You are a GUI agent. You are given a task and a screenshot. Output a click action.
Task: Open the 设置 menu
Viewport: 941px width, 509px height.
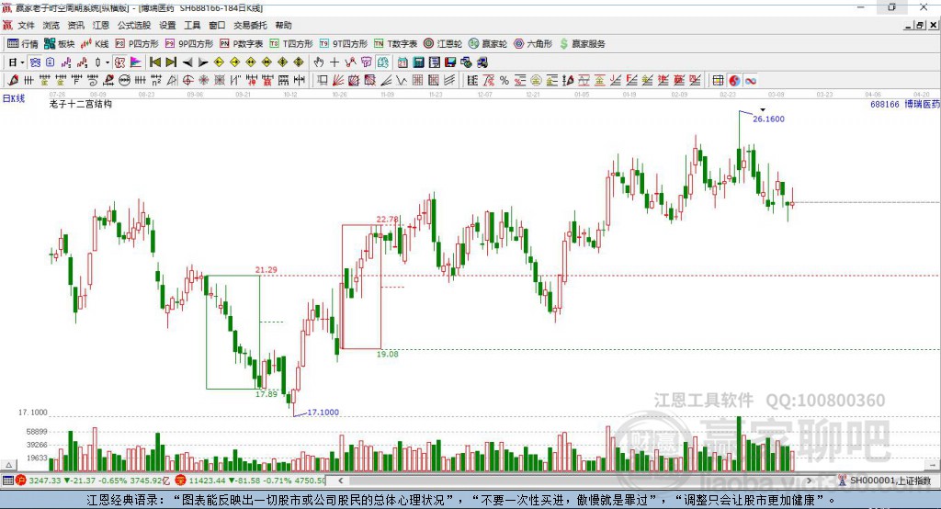coord(167,25)
